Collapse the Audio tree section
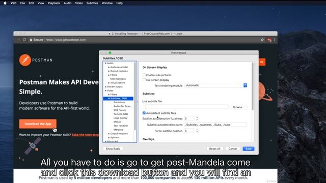The width and height of the screenshot is (326, 183). pos(105,63)
